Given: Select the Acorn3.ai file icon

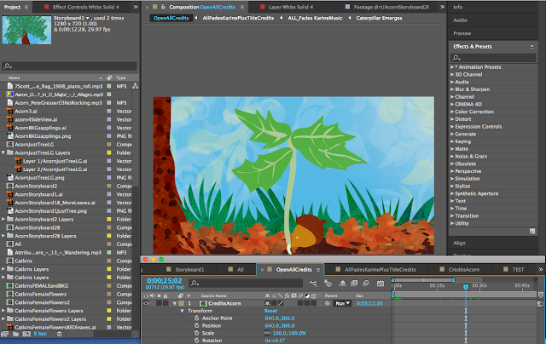Looking at the screenshot, I should [8, 111].
